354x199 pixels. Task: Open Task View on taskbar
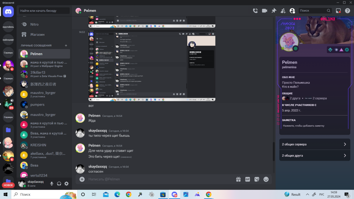point(94,194)
